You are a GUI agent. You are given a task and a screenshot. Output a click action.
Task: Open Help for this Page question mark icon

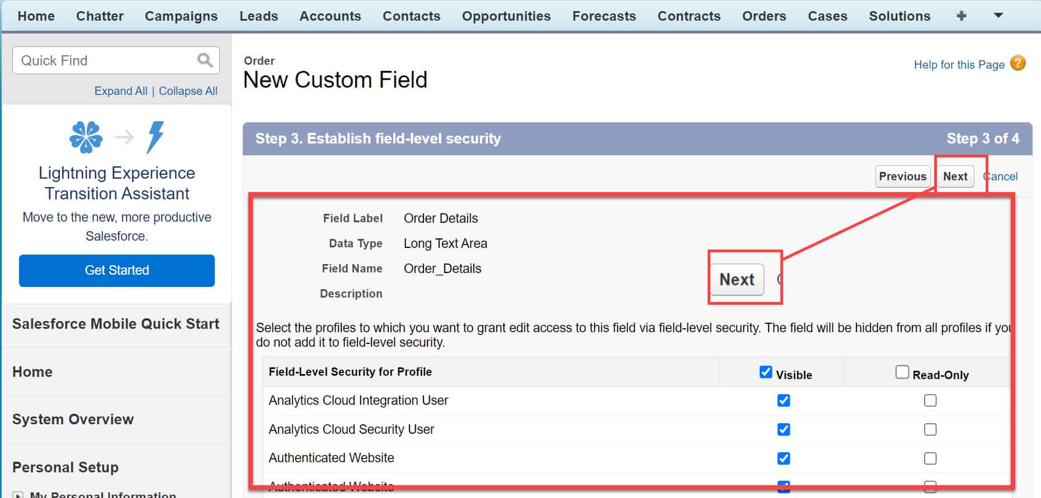click(1018, 64)
